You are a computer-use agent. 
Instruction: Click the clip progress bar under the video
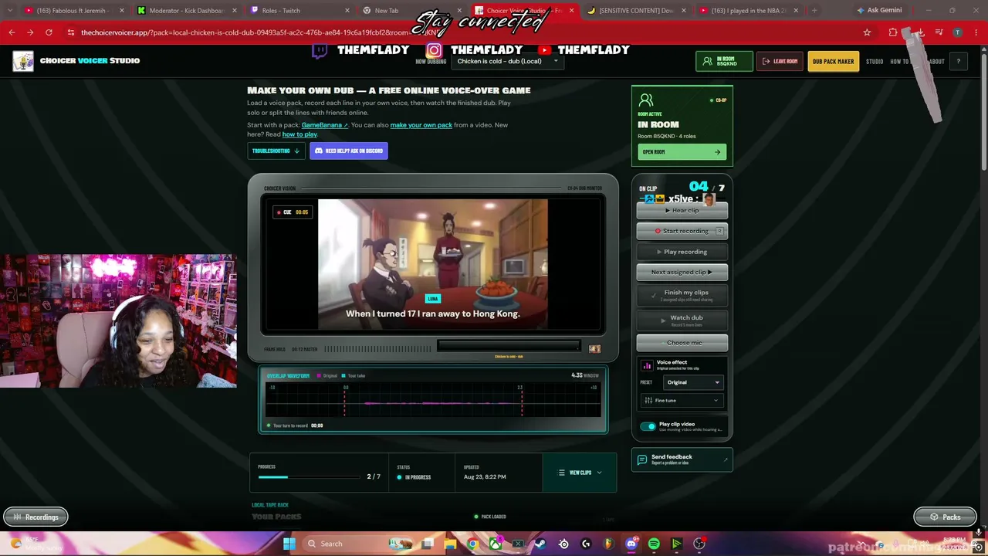pyautogui.click(x=508, y=346)
